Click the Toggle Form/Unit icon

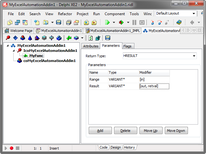25,22
